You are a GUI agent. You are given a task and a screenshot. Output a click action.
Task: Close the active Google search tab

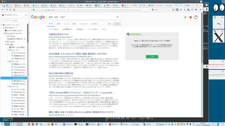coord(181,5)
